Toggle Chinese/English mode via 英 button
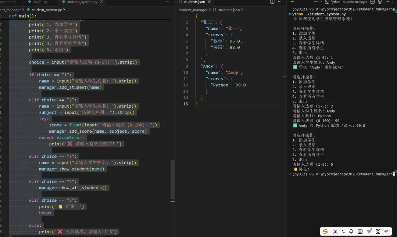This screenshot has height=237, width=397. [335, 231]
